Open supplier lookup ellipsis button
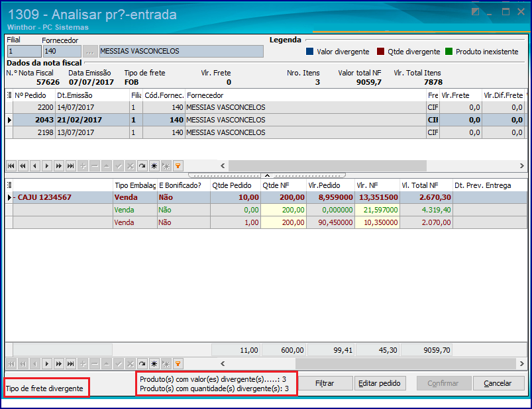532x409 pixels. pyautogui.click(x=90, y=51)
